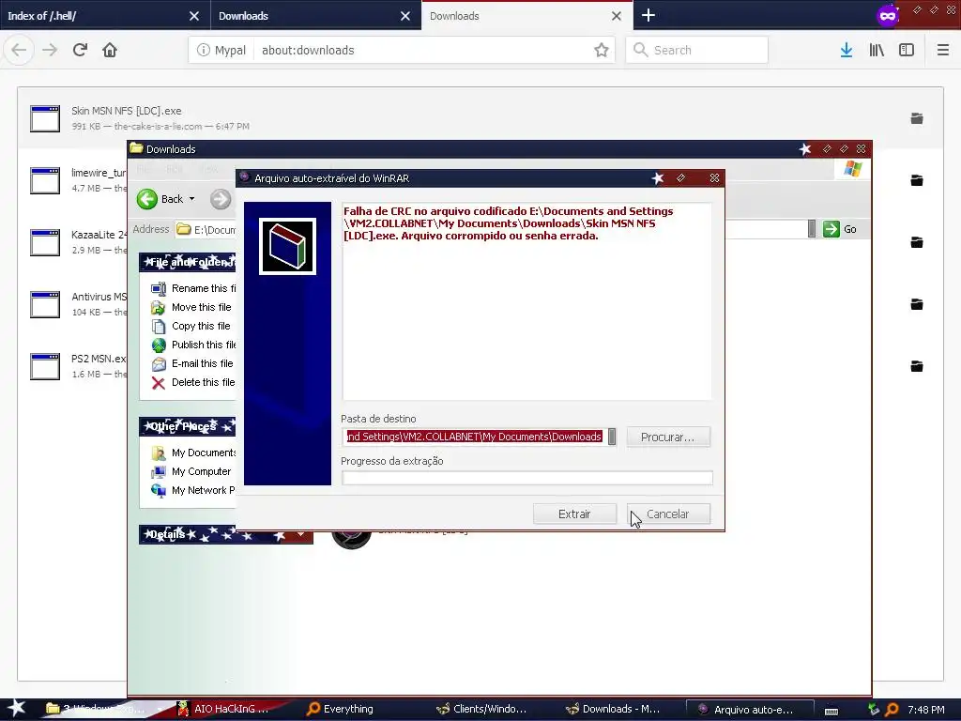Screen dimensions: 961x721
Task: Click the Explorer green Go arrow
Action: (831, 229)
